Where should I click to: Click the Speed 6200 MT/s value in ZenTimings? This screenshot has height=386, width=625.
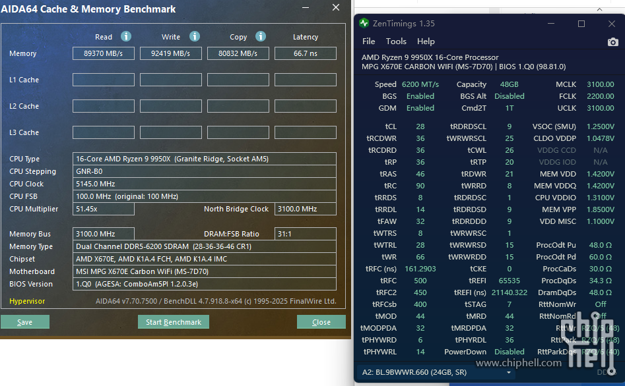coord(420,84)
